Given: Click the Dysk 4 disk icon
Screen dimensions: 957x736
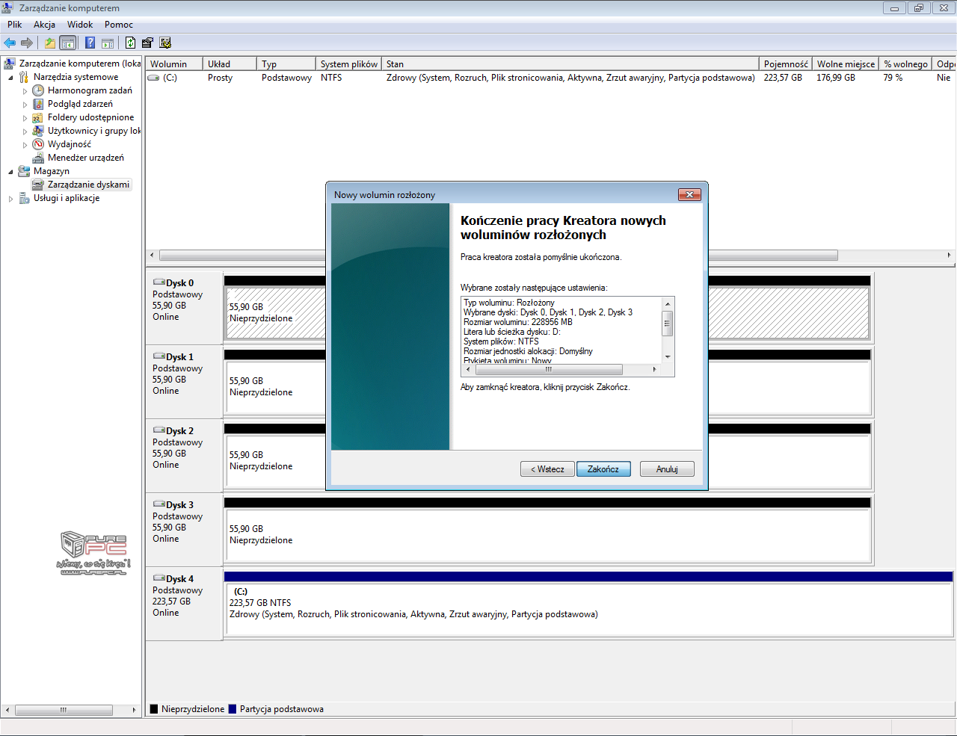Looking at the screenshot, I should pyautogui.click(x=159, y=578).
